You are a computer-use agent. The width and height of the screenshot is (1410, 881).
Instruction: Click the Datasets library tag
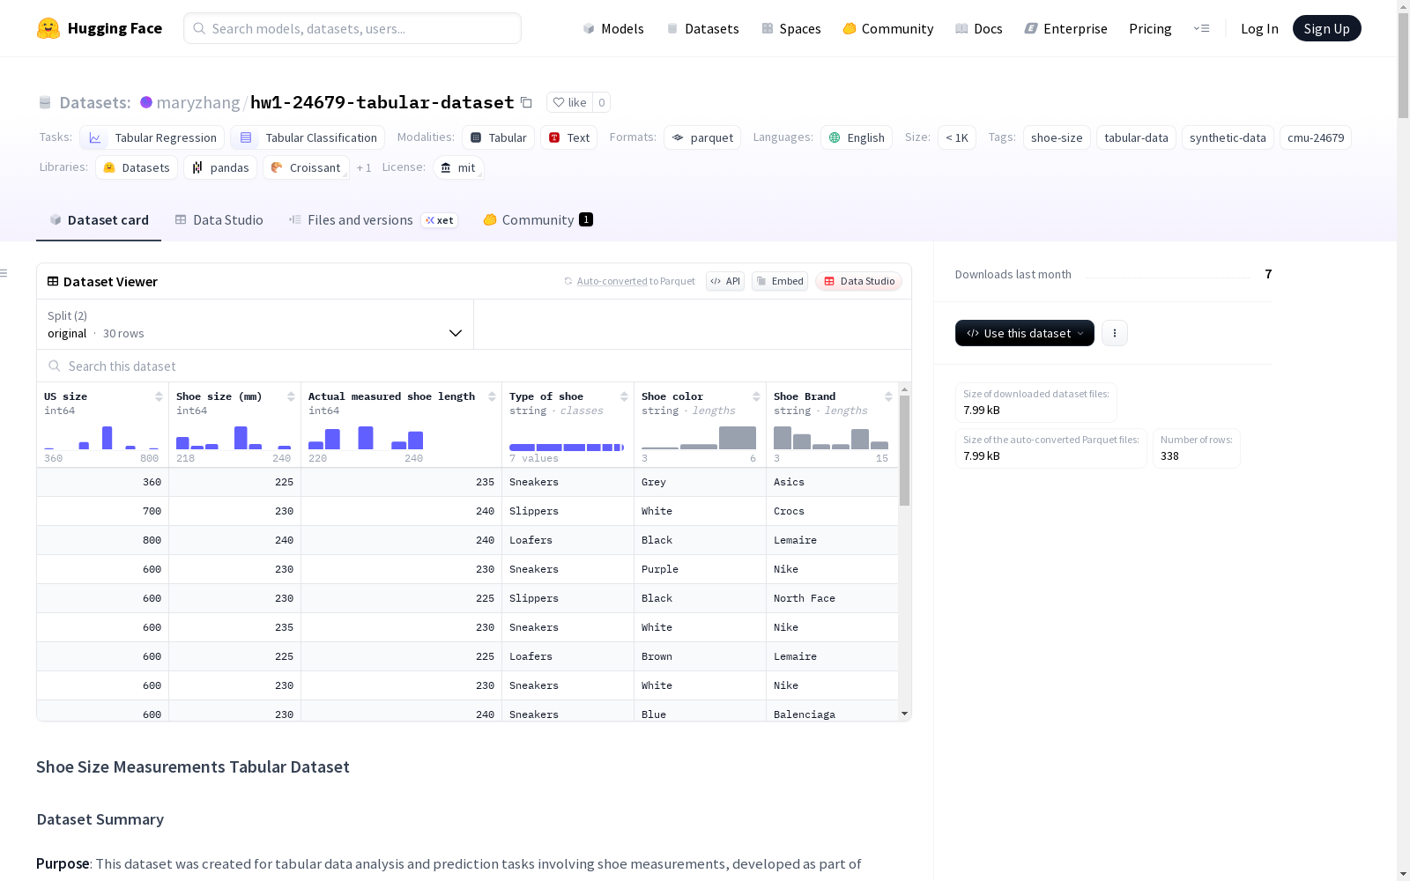137,167
